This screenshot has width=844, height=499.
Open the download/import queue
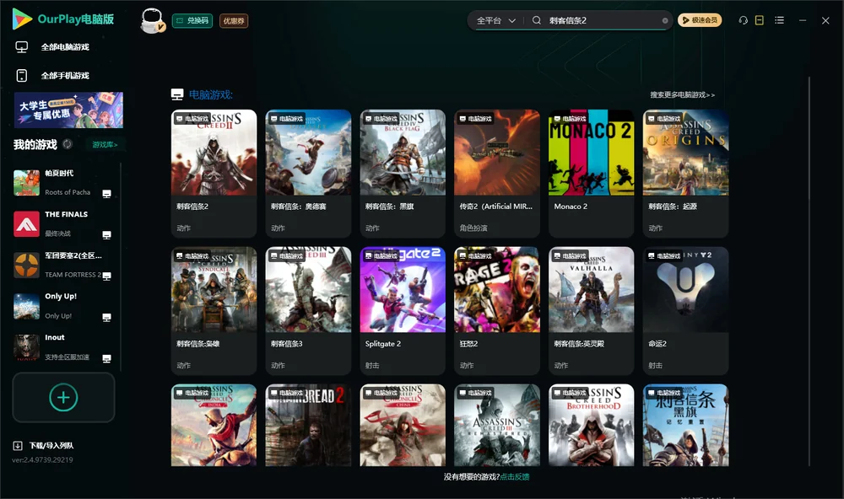tap(44, 445)
